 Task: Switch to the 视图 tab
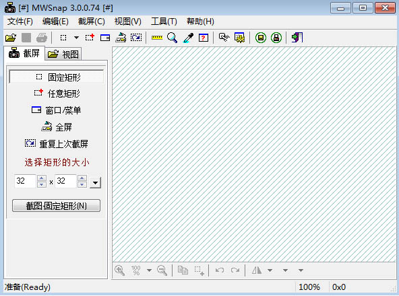coord(63,54)
